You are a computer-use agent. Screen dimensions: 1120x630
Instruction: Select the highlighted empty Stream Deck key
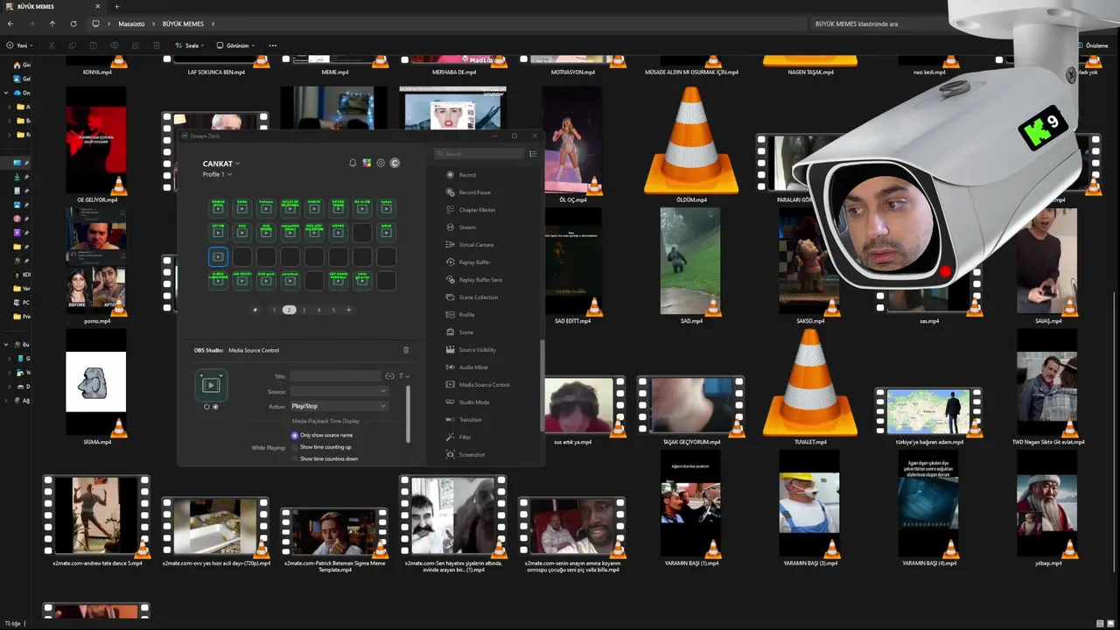pos(218,256)
